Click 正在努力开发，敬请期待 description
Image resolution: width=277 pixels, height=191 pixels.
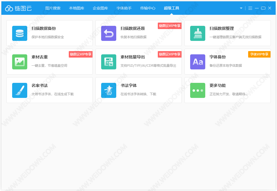pyautogui.click(x=228, y=94)
